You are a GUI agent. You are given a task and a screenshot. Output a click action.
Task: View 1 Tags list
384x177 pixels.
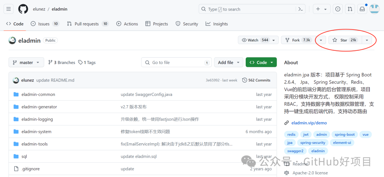(87, 63)
